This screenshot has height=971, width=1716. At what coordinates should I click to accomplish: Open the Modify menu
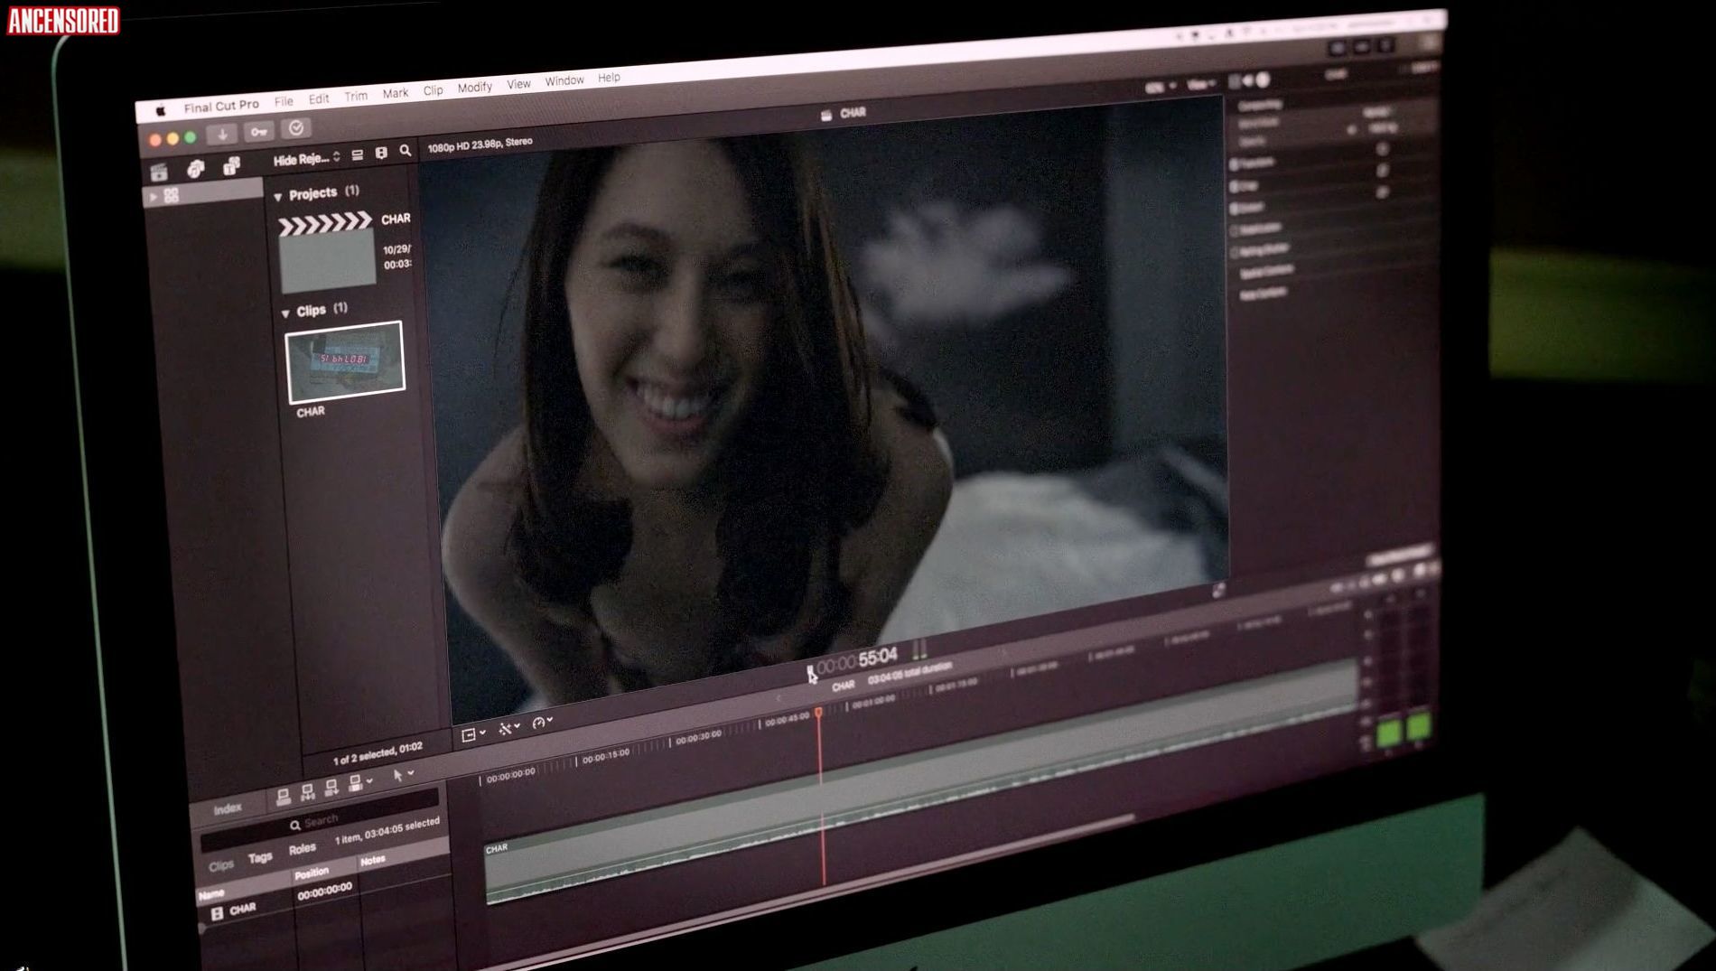coord(474,88)
